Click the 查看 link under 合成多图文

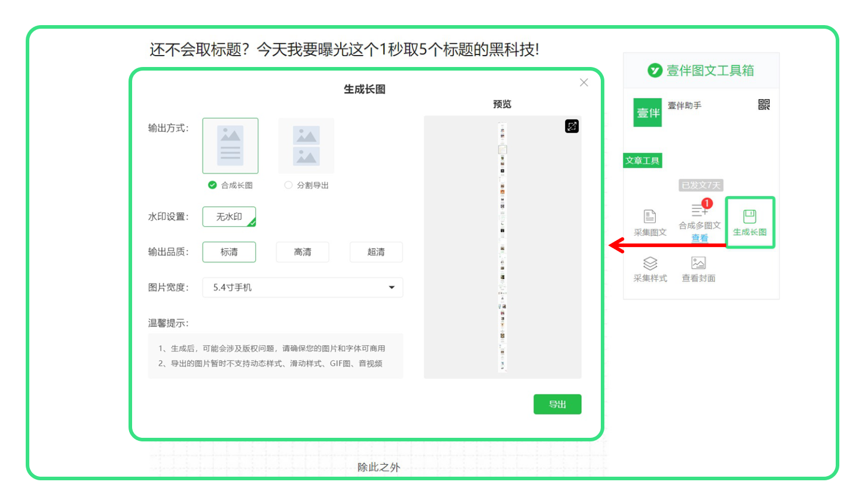(x=699, y=238)
